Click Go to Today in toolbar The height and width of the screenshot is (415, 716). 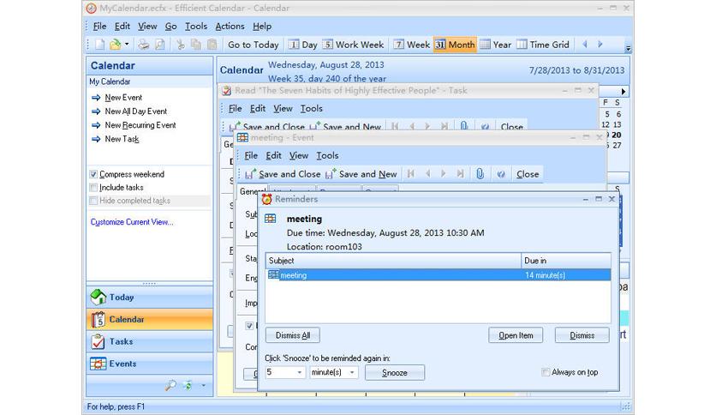coord(253,45)
